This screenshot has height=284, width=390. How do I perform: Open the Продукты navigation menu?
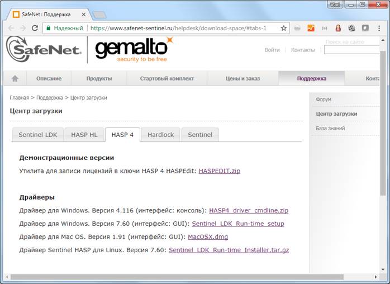99,79
